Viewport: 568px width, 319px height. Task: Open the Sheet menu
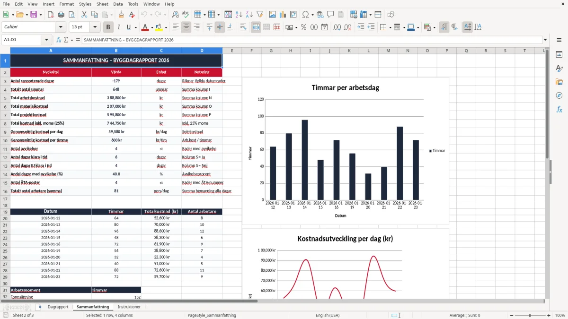click(x=102, y=4)
